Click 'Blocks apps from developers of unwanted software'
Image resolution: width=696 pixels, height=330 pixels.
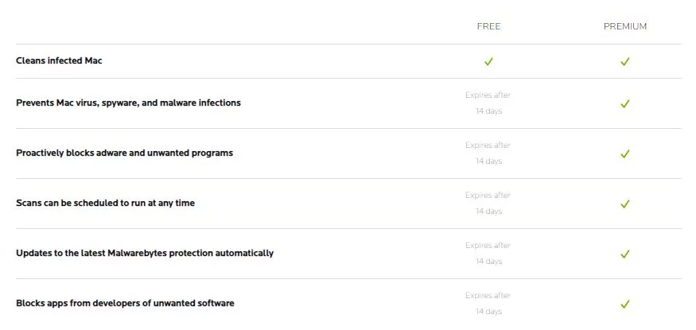click(125, 304)
